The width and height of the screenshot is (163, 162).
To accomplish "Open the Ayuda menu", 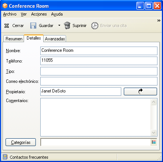I will (x=57, y=14).
